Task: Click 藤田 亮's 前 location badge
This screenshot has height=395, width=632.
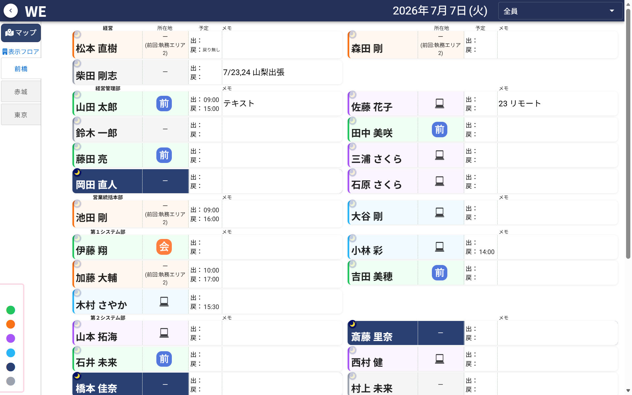Action: (x=164, y=155)
